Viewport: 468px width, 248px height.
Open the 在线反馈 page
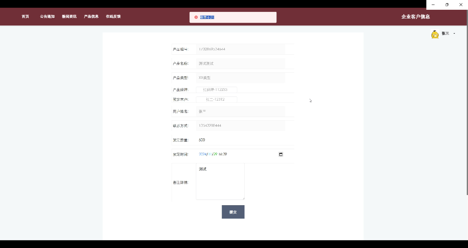pos(113,16)
